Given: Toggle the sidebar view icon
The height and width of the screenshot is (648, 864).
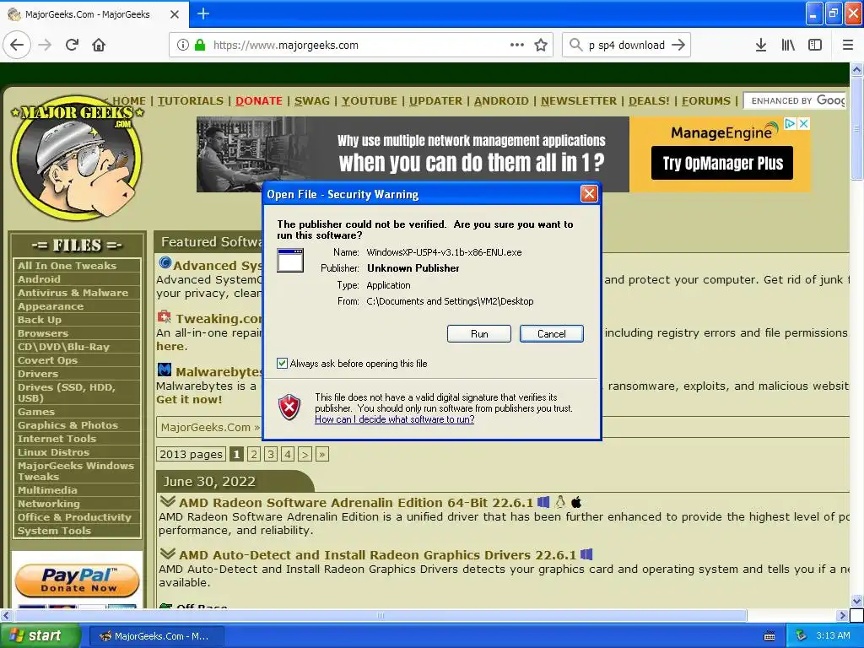Looking at the screenshot, I should pyautogui.click(x=815, y=46).
